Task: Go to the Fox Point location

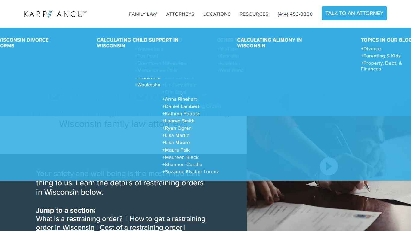Action: point(146,56)
